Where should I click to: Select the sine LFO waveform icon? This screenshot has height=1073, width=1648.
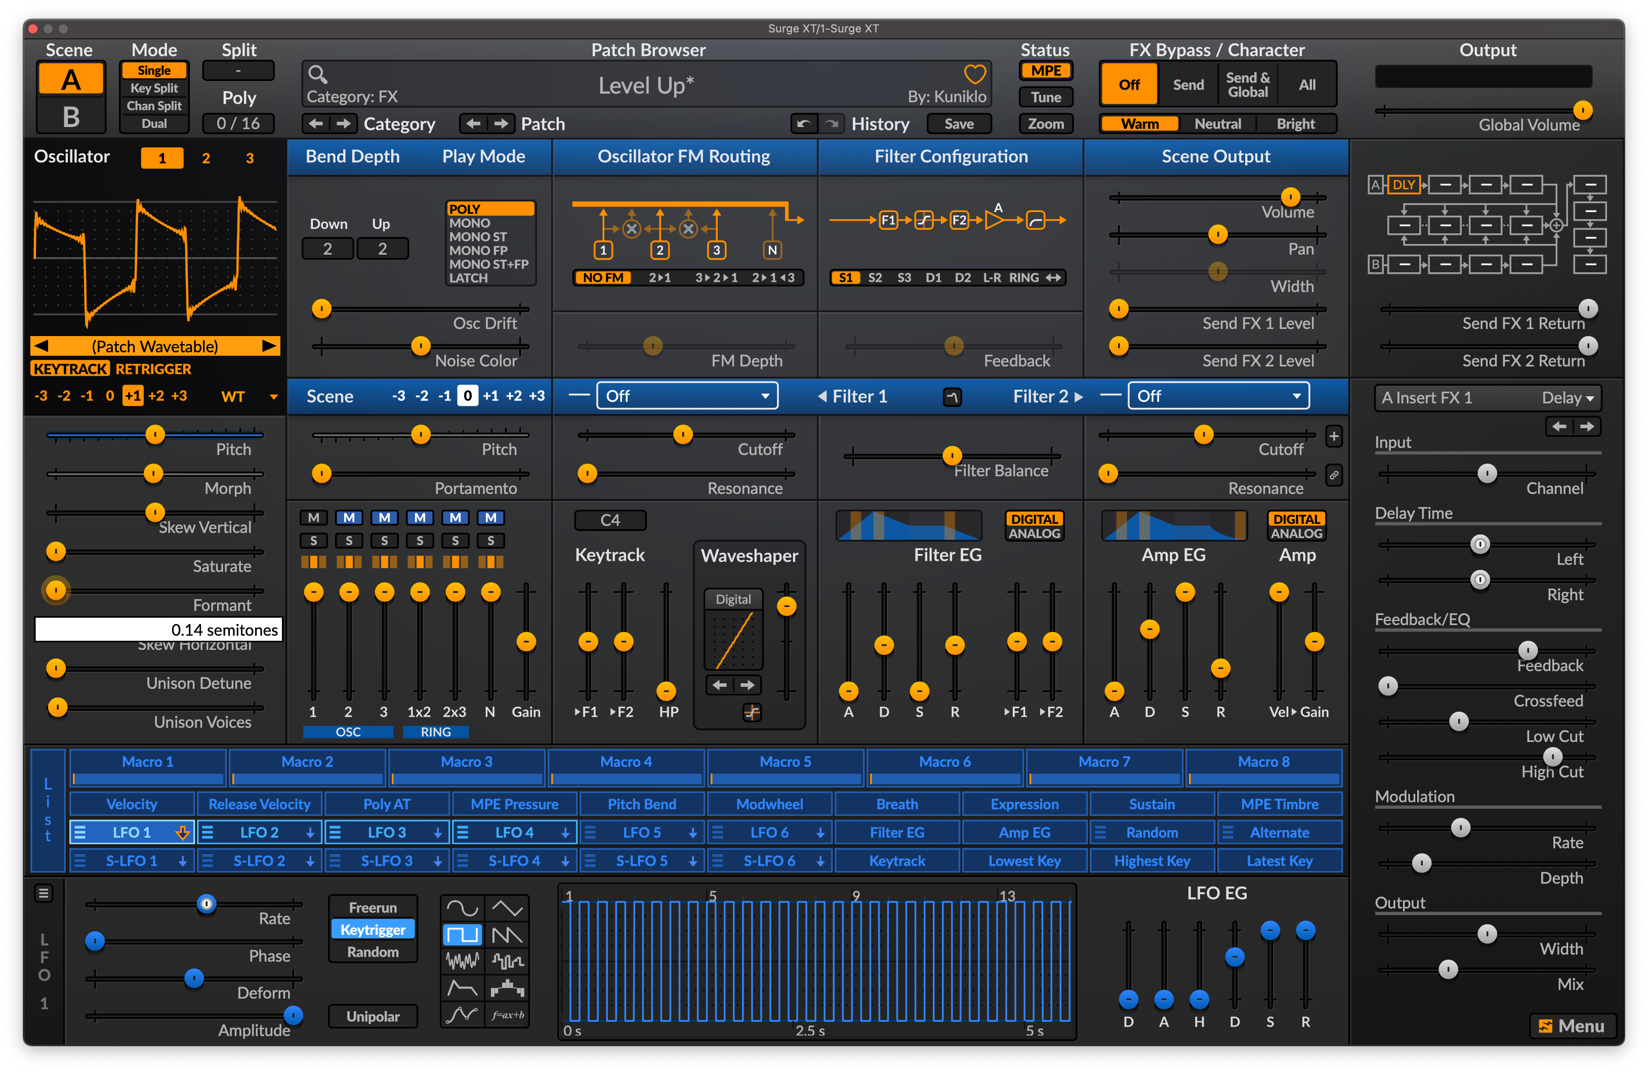point(462,907)
